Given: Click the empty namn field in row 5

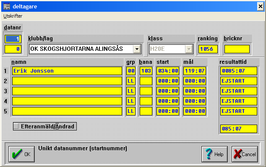Looking at the screenshot, I should (67, 111).
